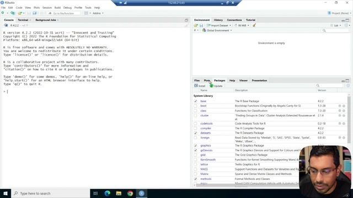Click the workspace panes grid icon
This screenshot has width=353, height=198.
[86, 13]
